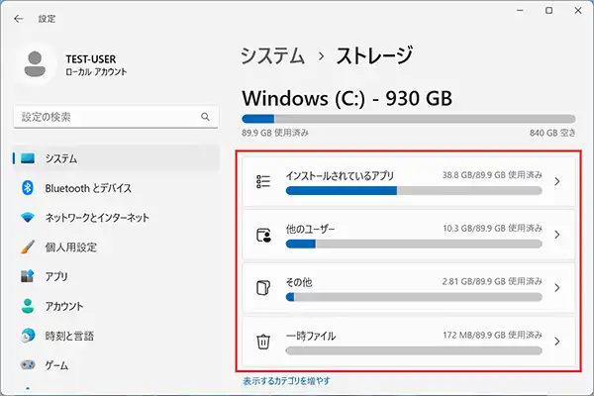The width and height of the screenshot is (594, 396).
Task: Click the その他 usage bar
Action: pos(414,297)
